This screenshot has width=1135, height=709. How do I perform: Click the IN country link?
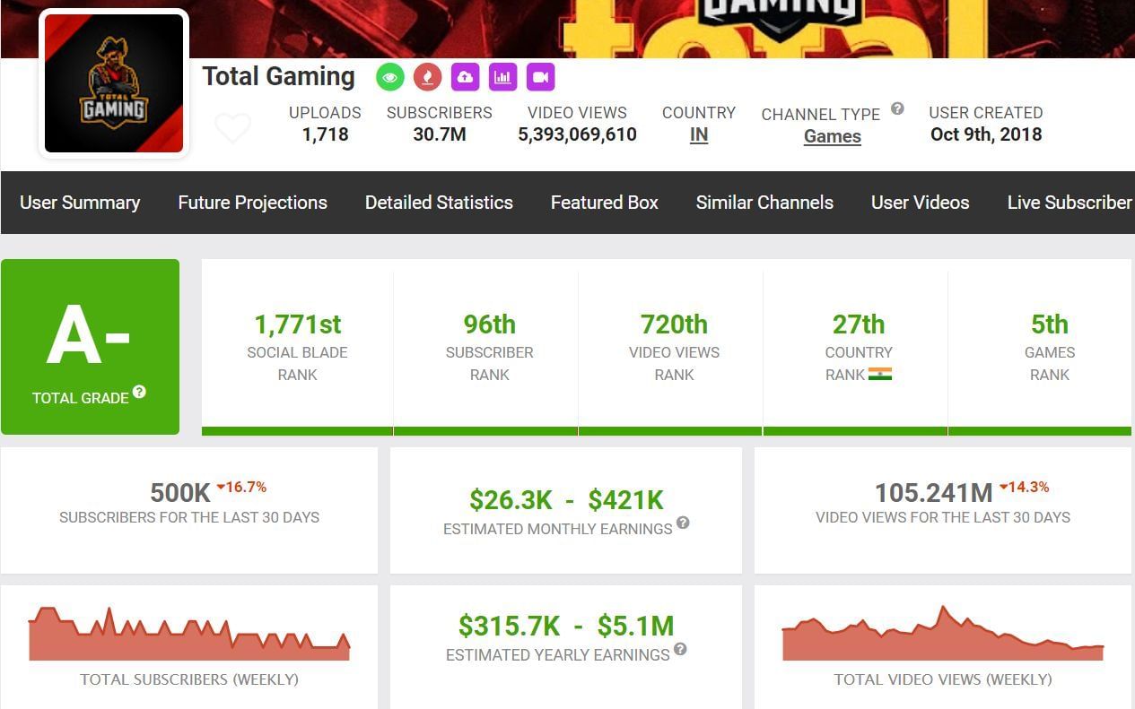coord(698,135)
